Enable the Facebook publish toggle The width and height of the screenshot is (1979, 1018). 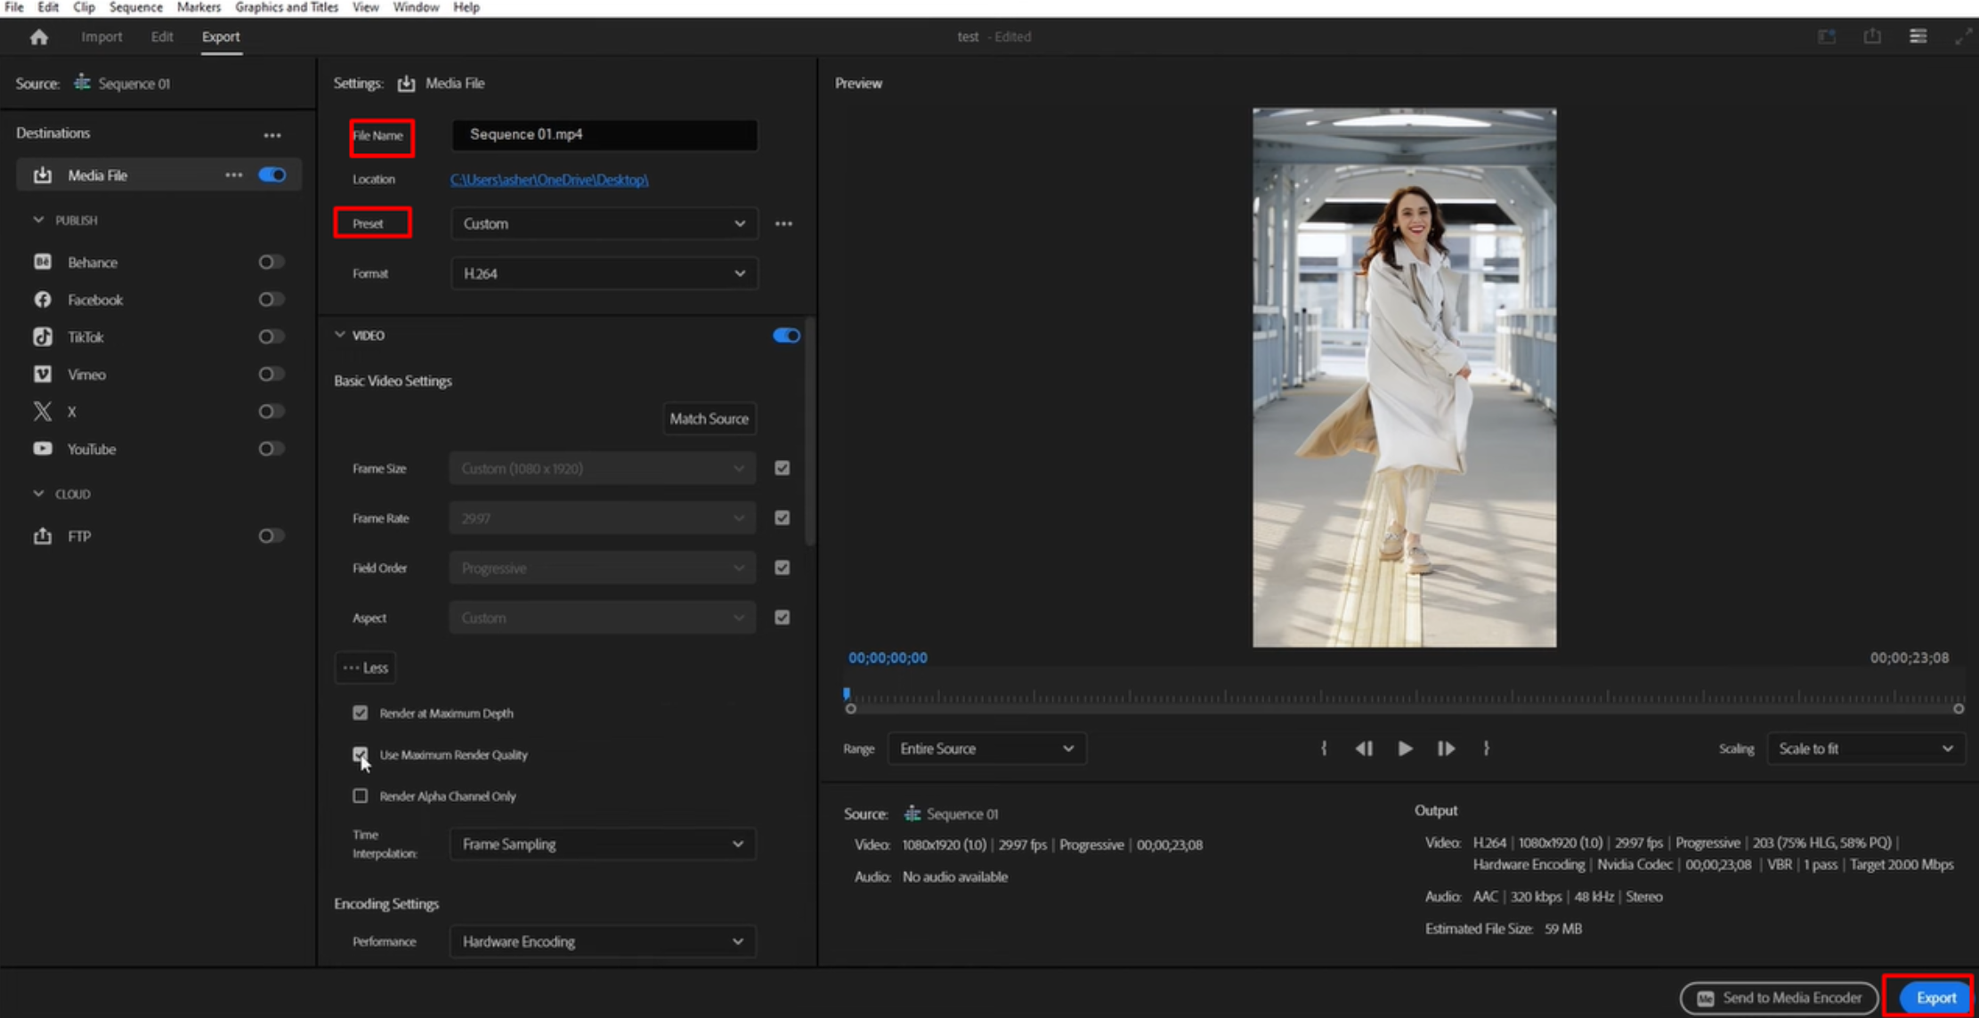coord(271,299)
